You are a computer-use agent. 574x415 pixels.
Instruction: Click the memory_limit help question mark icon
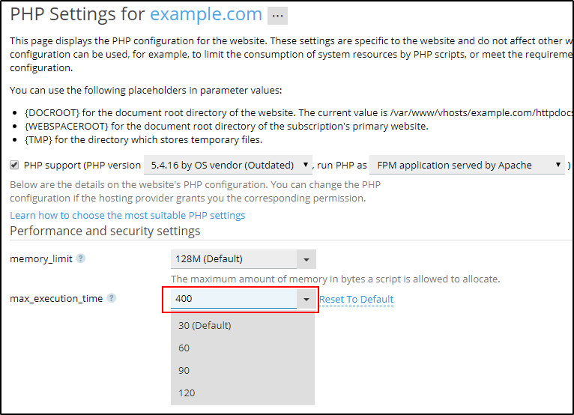81,259
